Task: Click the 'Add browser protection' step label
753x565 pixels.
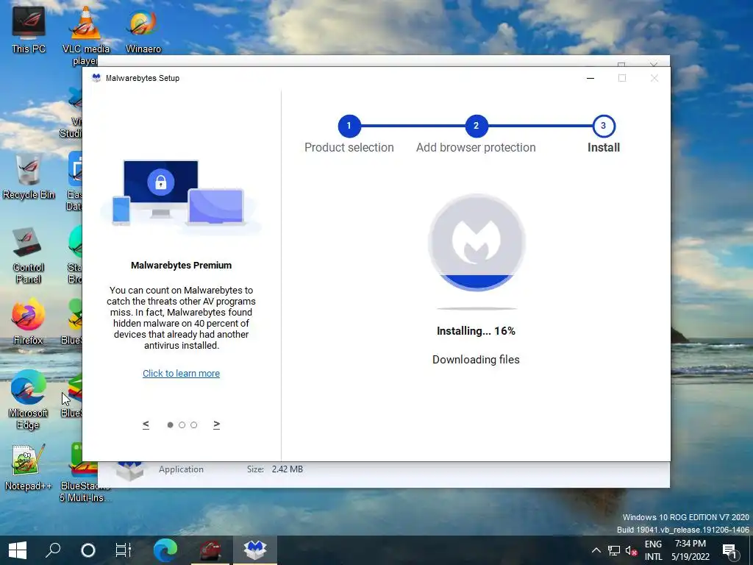Action: pos(476,147)
